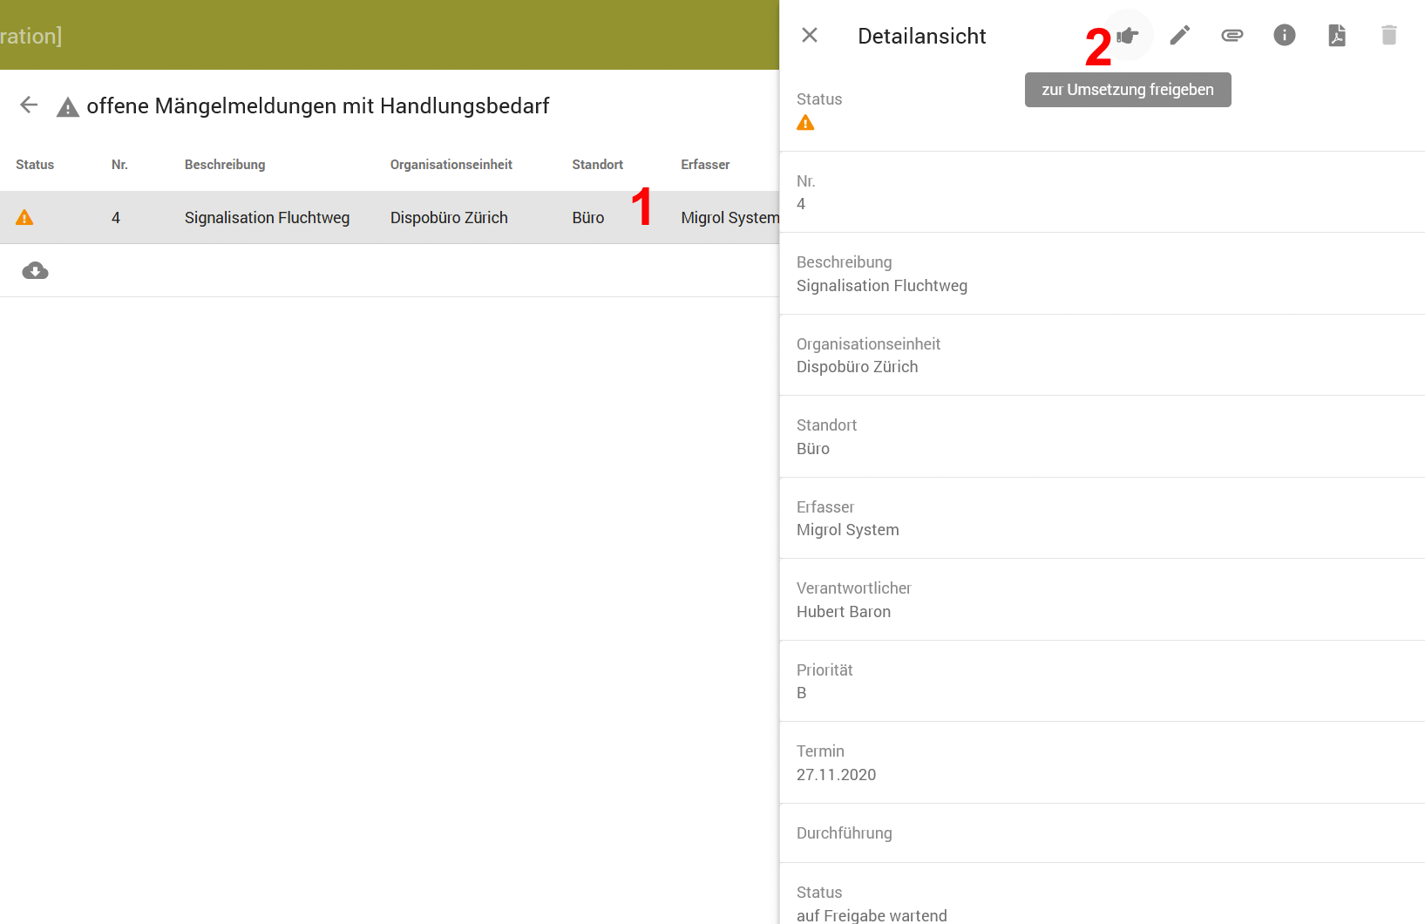
Task: Click the heading 'offene Mängelmeldungen mit Handlungsbedarf'
Action: click(318, 106)
